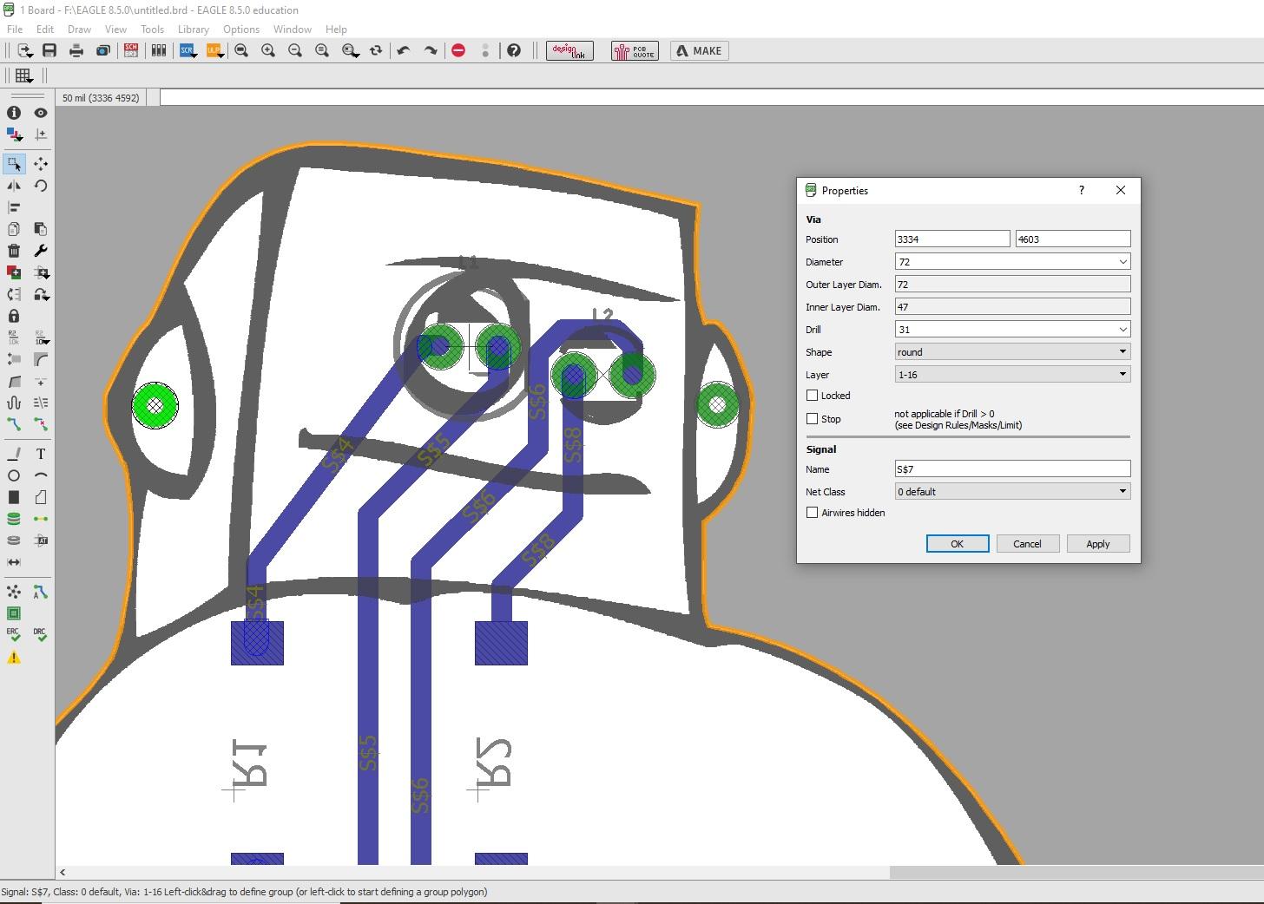Select the Ripup tool
This screenshot has width=1264, height=904.
tap(40, 424)
